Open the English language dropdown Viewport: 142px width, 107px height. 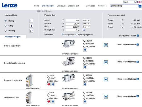(x=130, y=2)
